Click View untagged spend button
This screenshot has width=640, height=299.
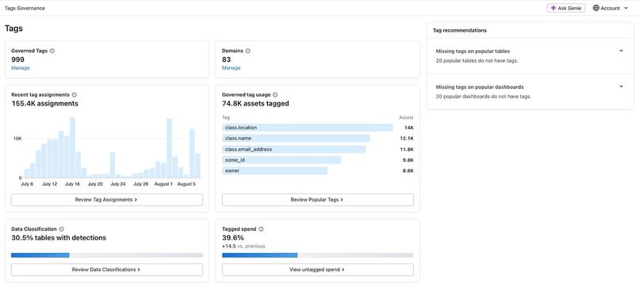pos(317,270)
